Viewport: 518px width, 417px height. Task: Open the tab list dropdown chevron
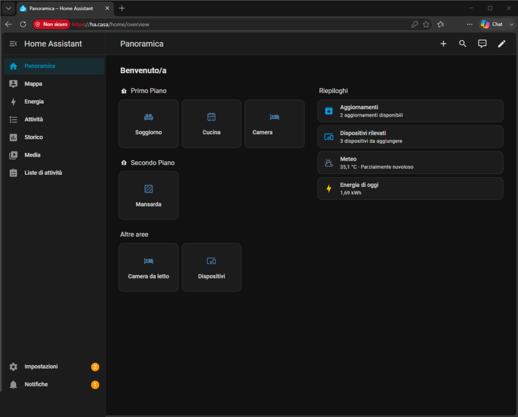click(9, 8)
